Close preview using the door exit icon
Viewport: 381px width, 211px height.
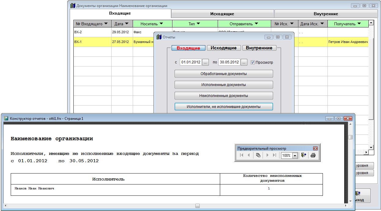pos(303,155)
